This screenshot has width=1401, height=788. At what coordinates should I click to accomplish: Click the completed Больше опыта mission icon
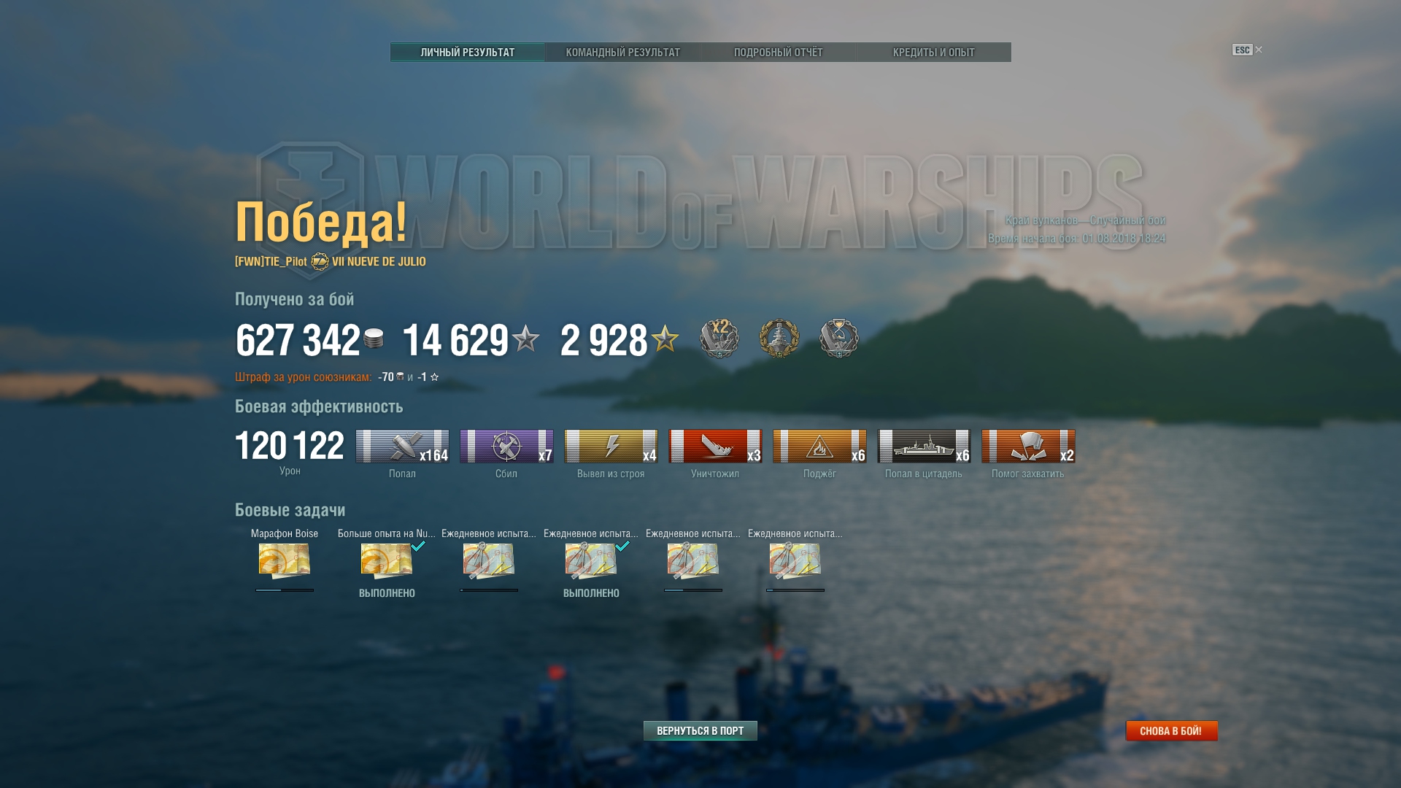click(387, 560)
